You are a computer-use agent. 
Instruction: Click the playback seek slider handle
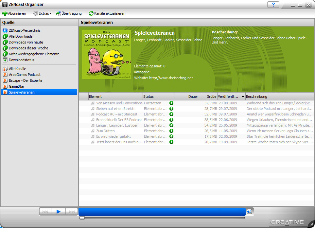tap(82, 218)
